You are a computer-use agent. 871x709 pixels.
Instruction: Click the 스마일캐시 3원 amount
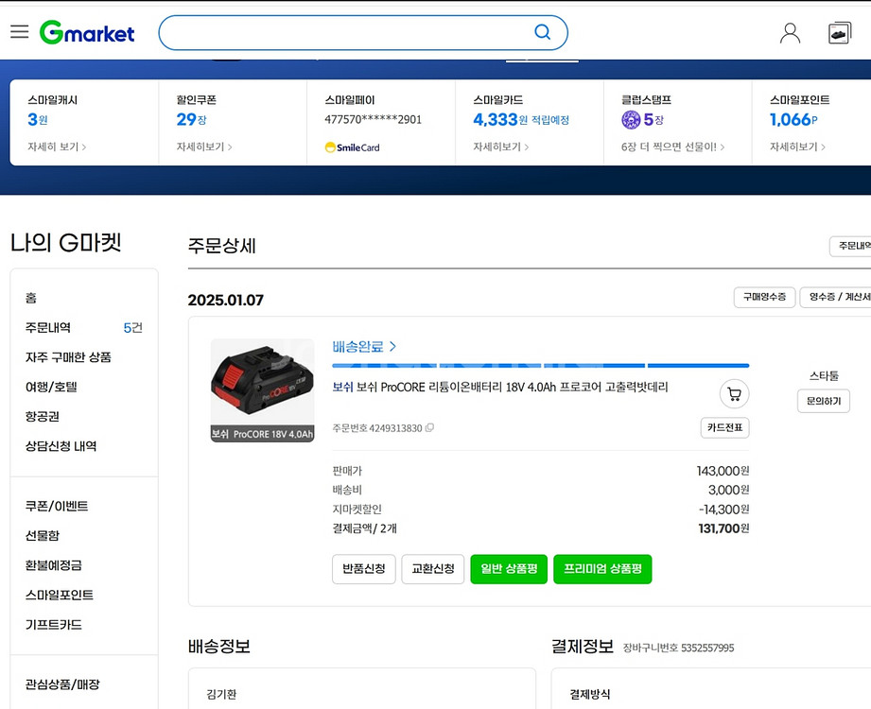point(38,119)
